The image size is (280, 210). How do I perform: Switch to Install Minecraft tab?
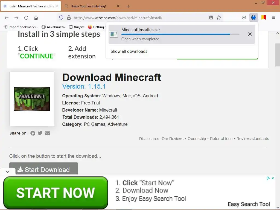coord(31,6)
